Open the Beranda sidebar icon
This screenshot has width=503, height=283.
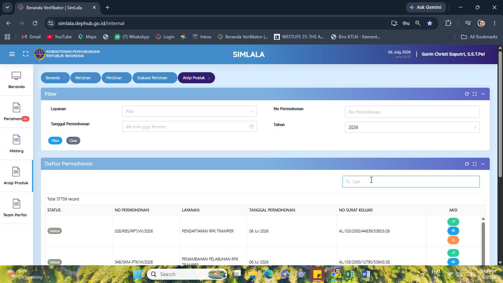(16, 80)
